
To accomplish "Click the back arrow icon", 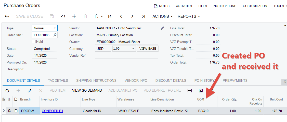I will point(7,16).
